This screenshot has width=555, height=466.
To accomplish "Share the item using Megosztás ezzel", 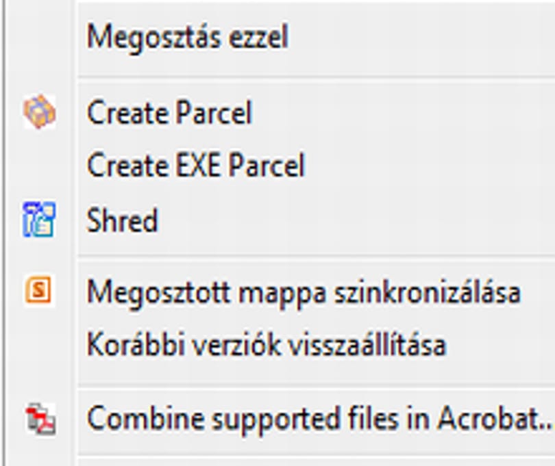I will tap(188, 37).
